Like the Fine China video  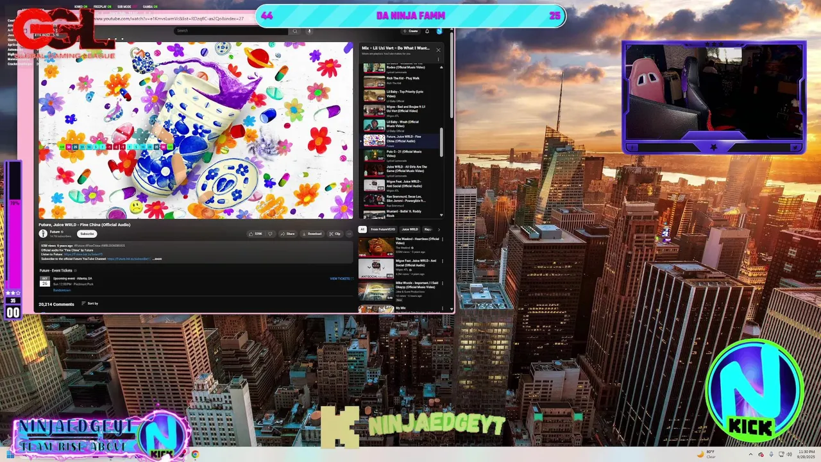click(256, 234)
